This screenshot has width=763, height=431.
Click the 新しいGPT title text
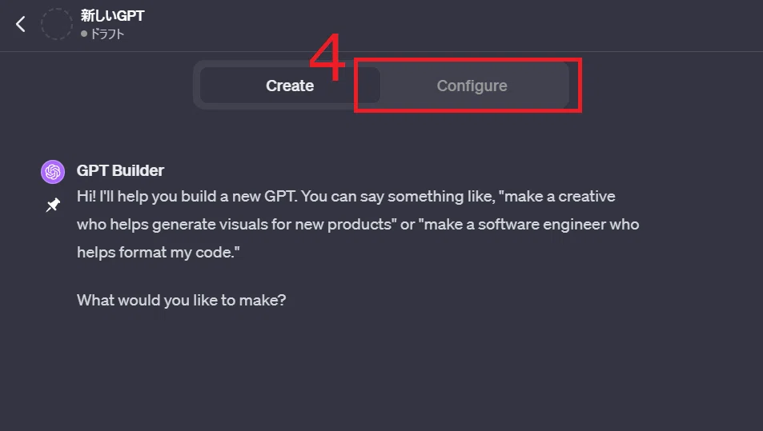[112, 15]
